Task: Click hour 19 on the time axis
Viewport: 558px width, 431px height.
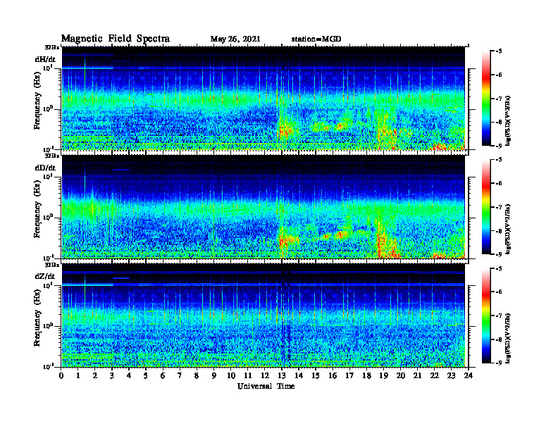Action: (383, 375)
